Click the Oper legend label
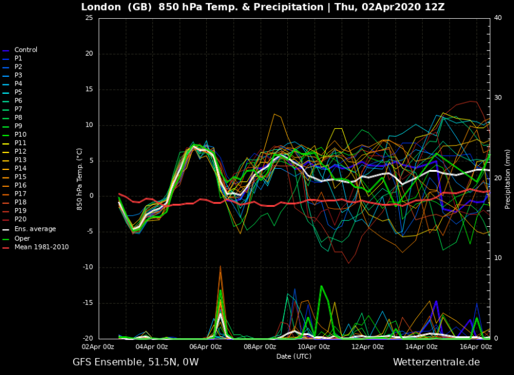The width and height of the screenshot is (514, 375). 22,238
